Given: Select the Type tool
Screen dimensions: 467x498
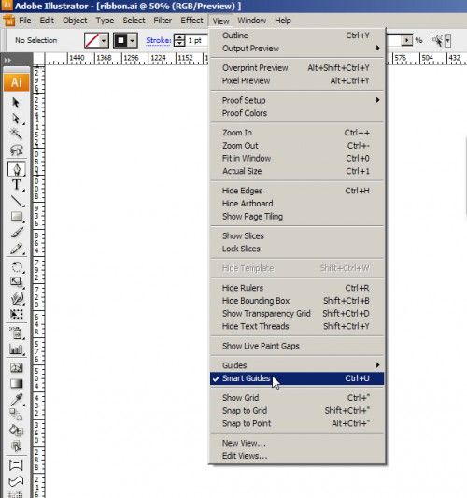Looking at the screenshot, I should (16, 185).
